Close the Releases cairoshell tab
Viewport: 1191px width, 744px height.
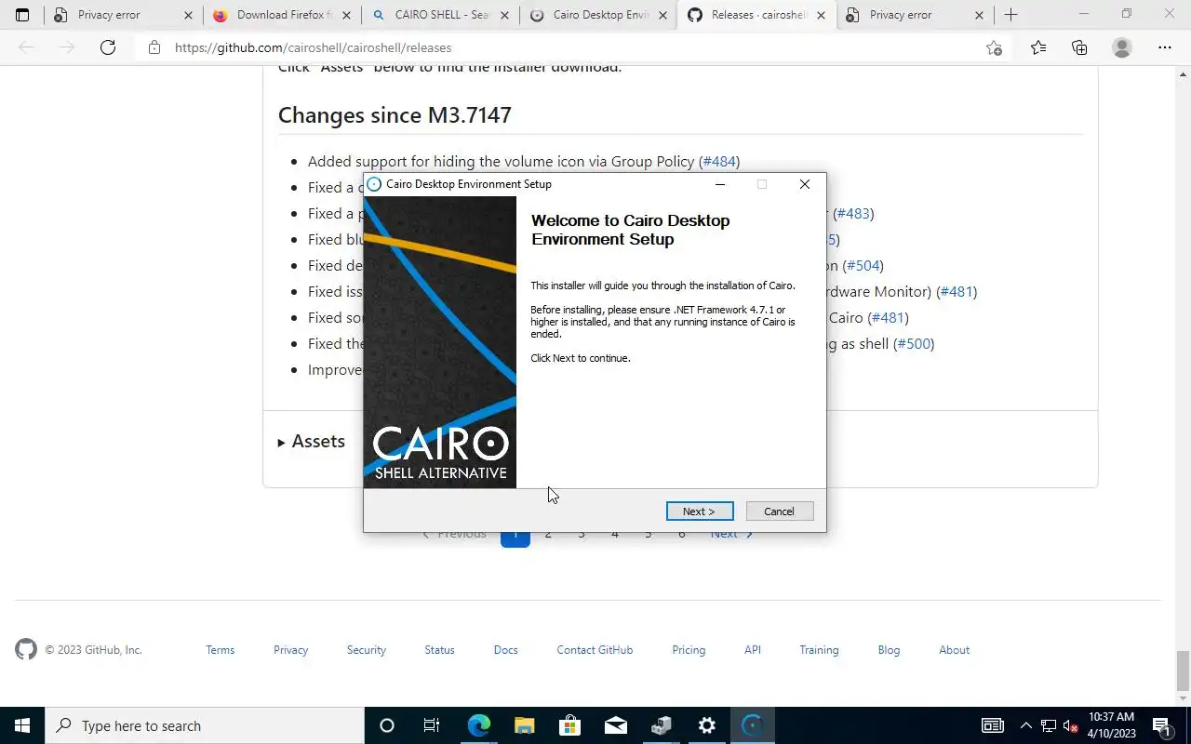[x=821, y=15]
